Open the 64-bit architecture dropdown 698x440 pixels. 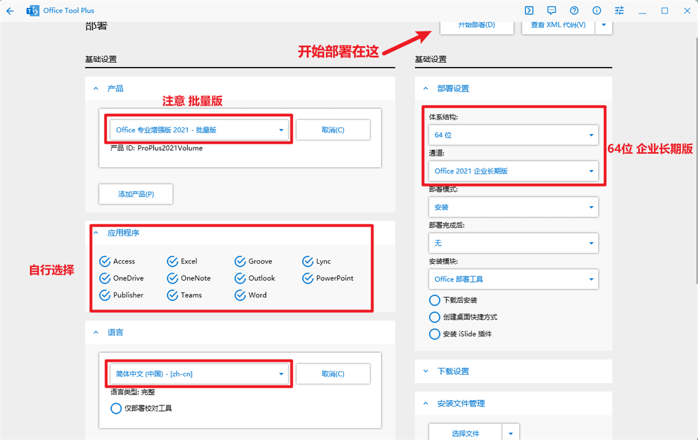[x=513, y=135]
